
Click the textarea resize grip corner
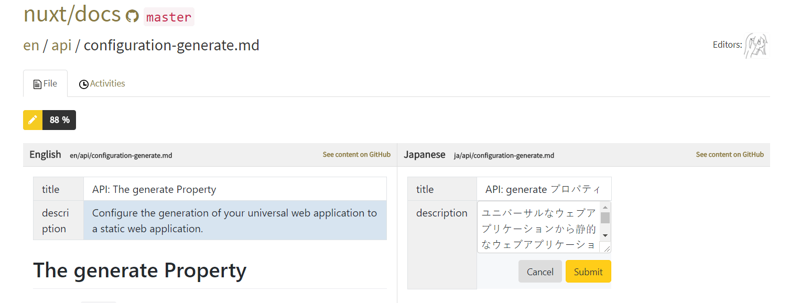coord(607,248)
